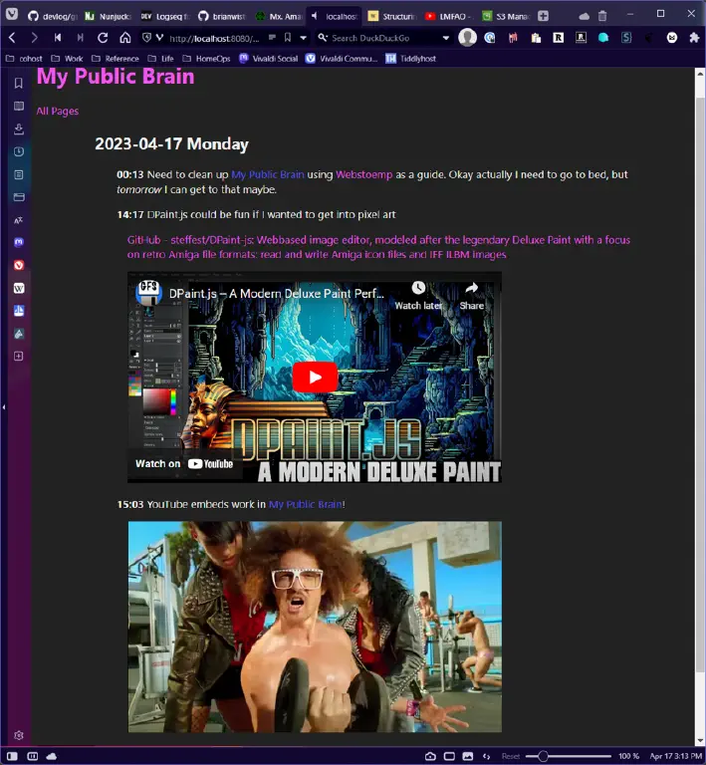Viewport: 706px width, 765px height.
Task: Click the zoom Reset button
Action: click(511, 756)
